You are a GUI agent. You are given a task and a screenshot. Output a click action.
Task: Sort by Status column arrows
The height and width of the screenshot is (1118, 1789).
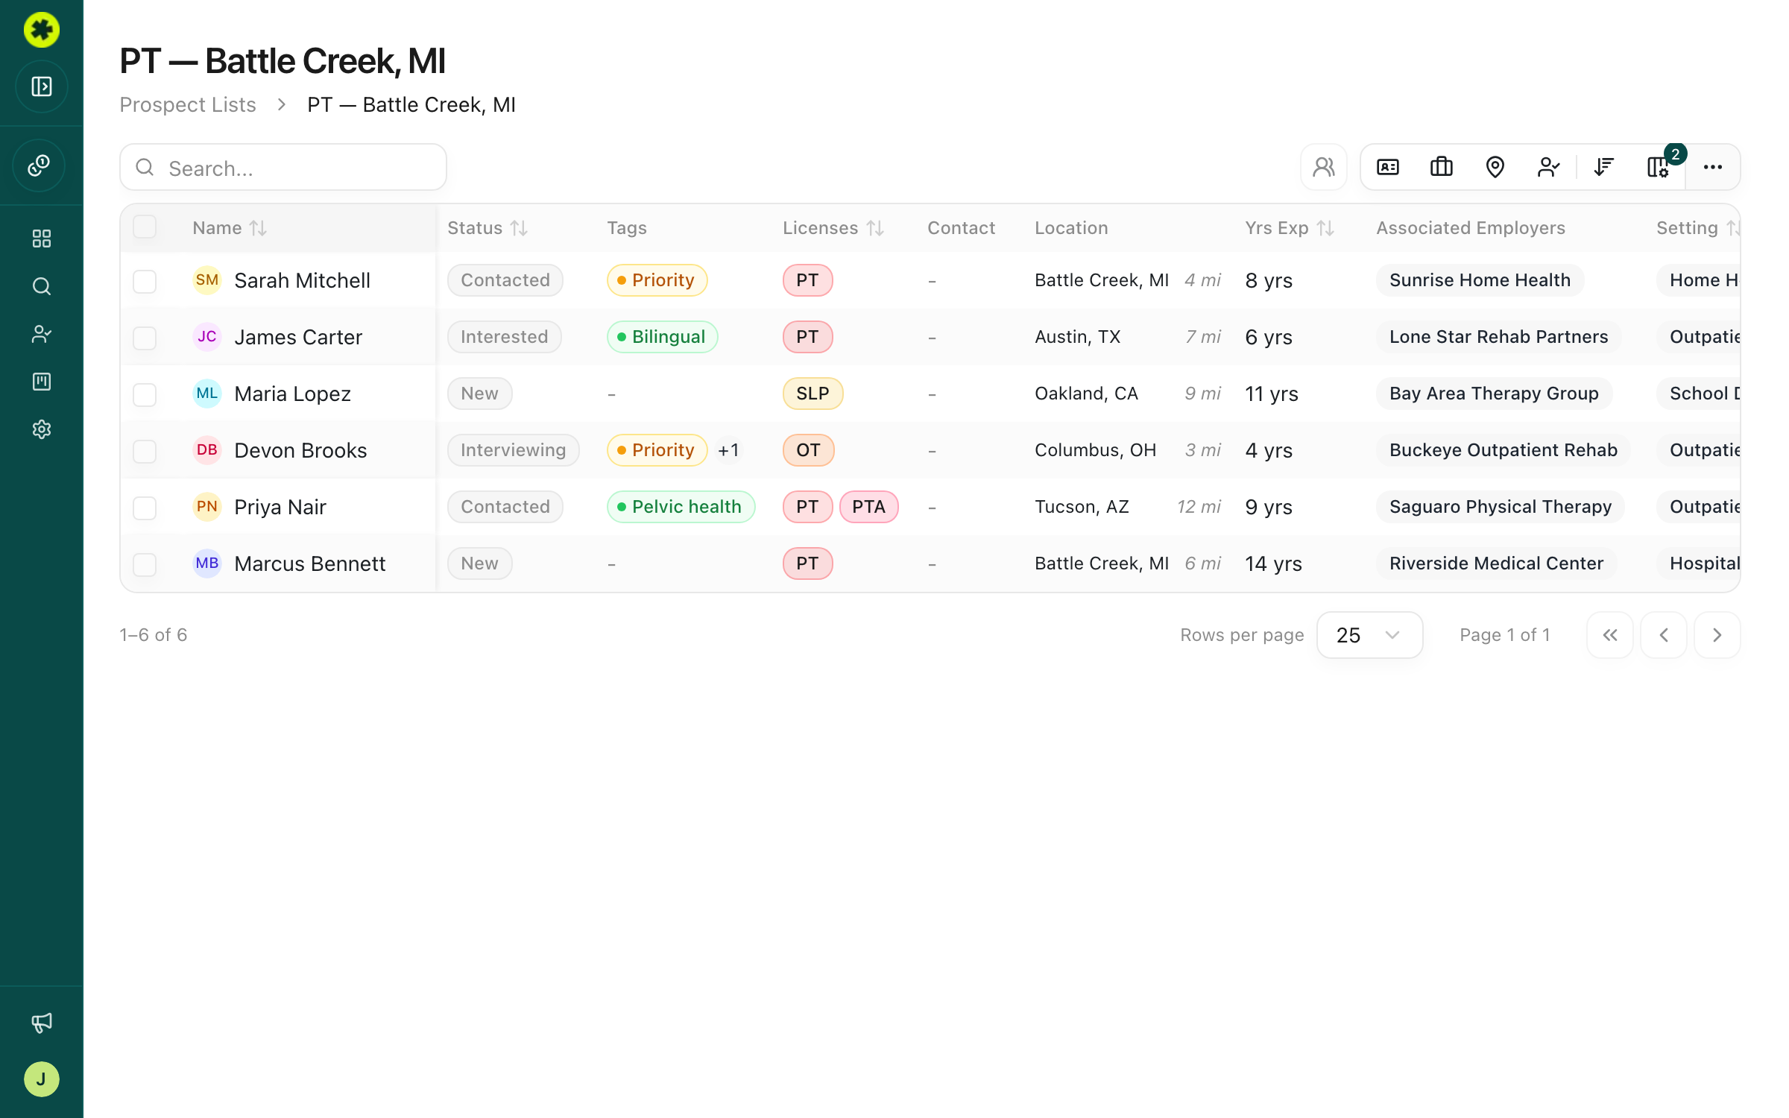pos(519,228)
